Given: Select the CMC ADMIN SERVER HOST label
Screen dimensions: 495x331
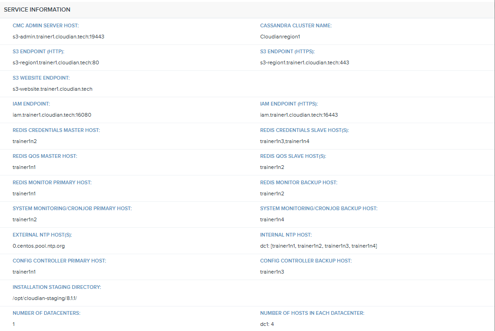Looking at the screenshot, I should click(46, 25).
